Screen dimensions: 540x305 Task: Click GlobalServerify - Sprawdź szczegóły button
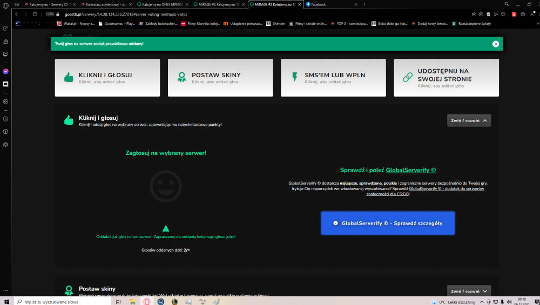coord(388,223)
